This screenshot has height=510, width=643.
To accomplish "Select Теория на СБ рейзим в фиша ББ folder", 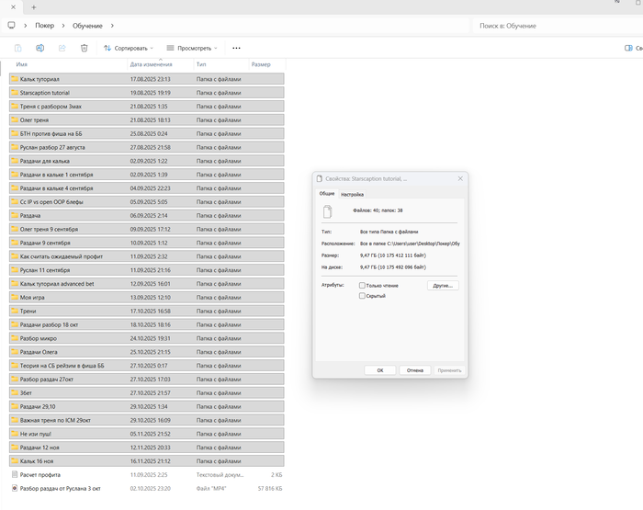I will tap(146, 365).
